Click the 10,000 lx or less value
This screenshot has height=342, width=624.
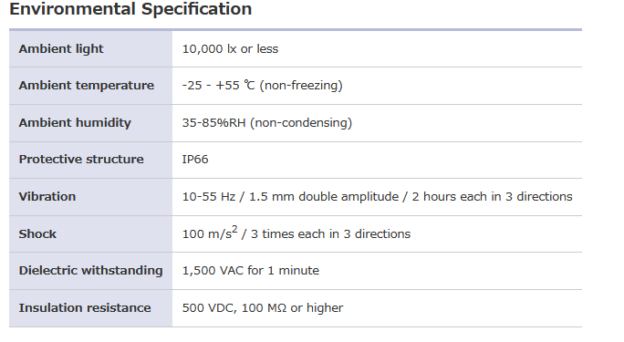tap(230, 49)
